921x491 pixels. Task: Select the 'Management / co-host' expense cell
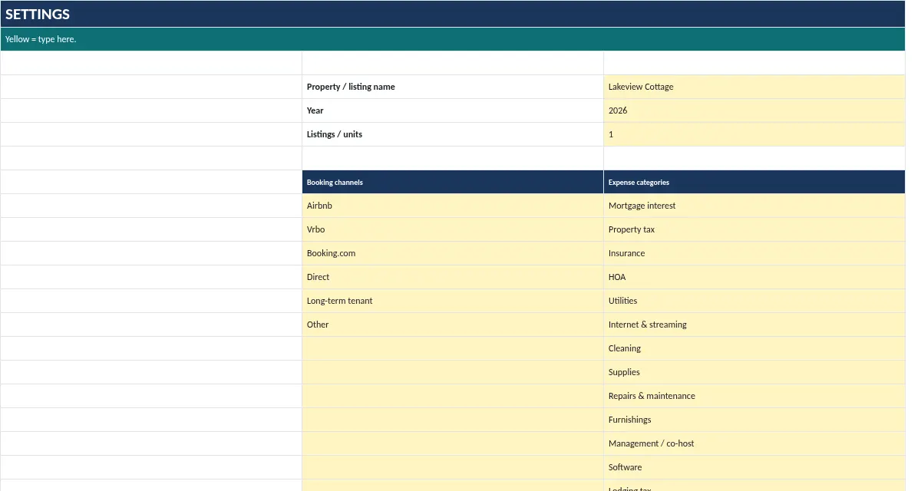[x=754, y=443]
